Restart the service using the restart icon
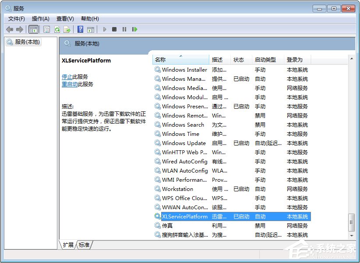 tap(135, 29)
